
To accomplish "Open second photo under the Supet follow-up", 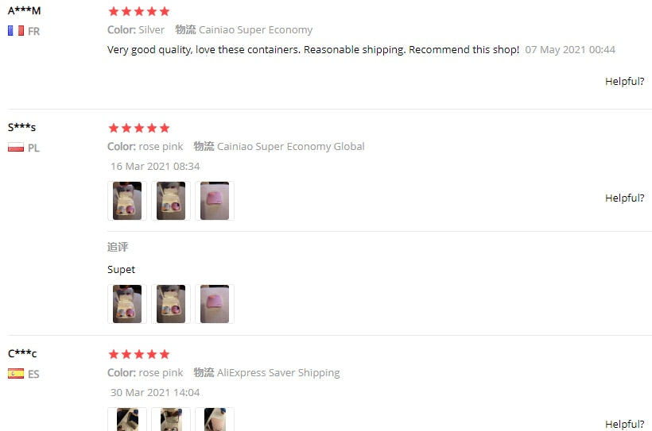I will click(171, 304).
